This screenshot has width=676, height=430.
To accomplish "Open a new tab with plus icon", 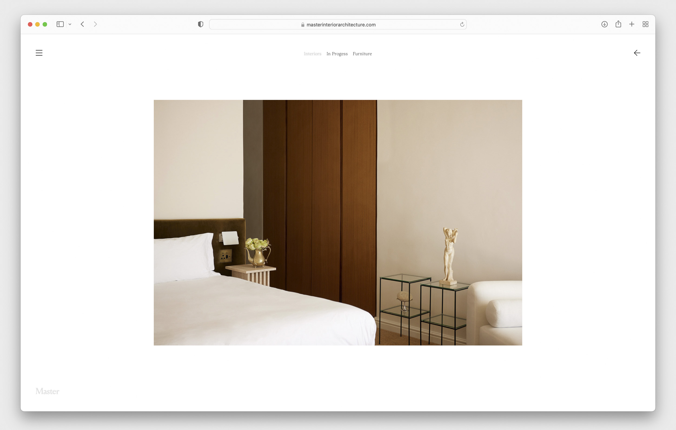I will [x=632, y=24].
